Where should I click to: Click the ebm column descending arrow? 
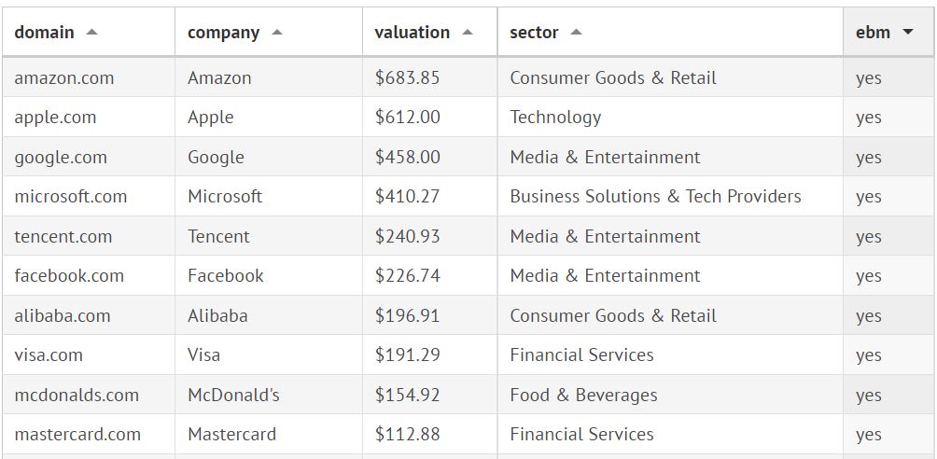click(x=908, y=33)
